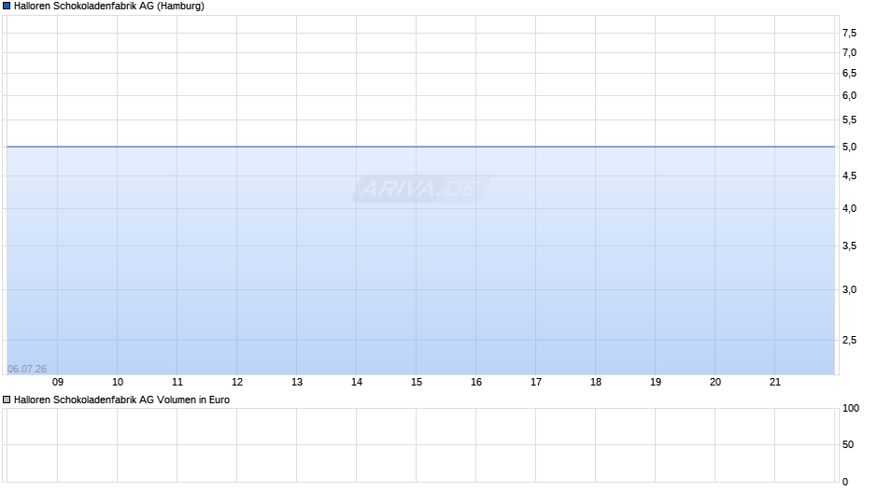The width and height of the screenshot is (878, 491).
Task: Click the 3,5 price axis label
Action: click(849, 245)
